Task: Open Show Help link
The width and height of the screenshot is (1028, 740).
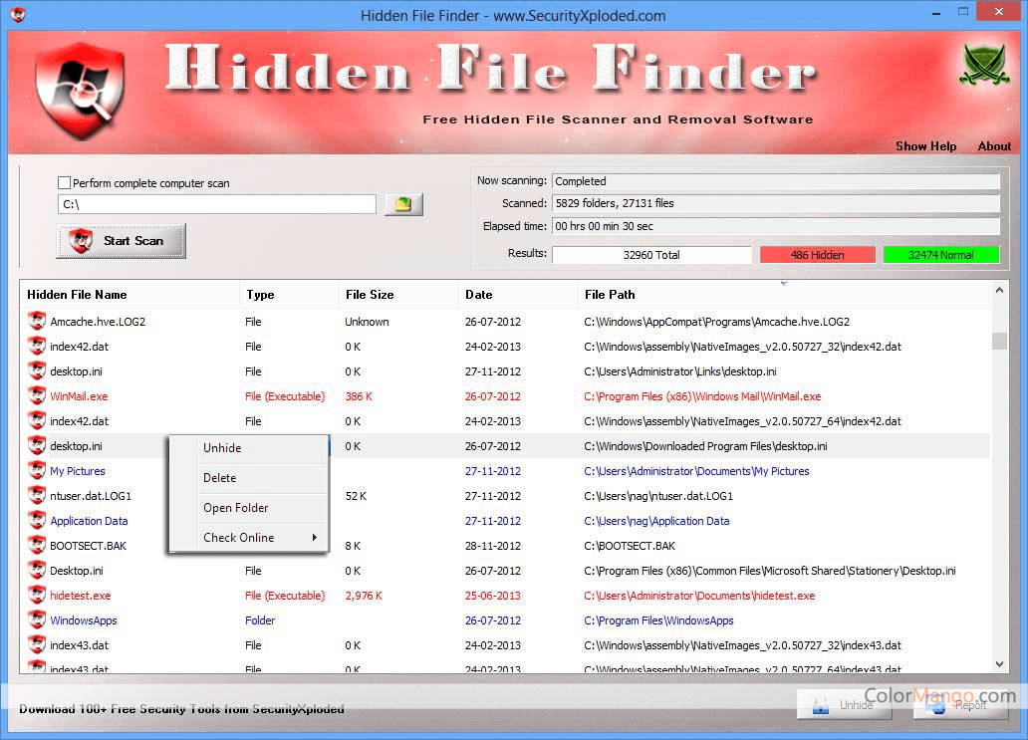Action: coord(925,146)
